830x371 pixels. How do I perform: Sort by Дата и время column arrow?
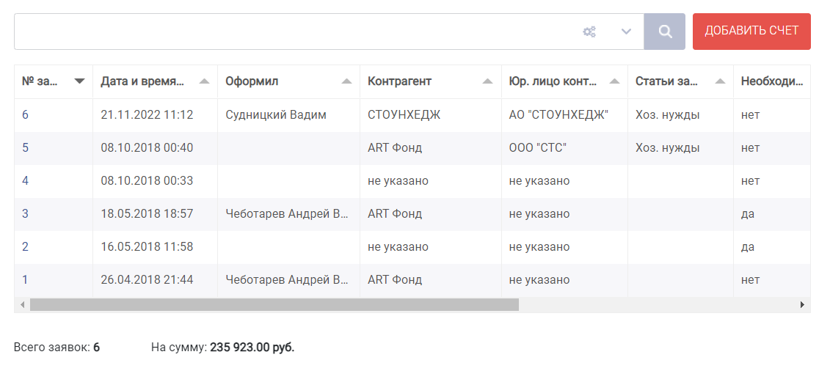click(204, 81)
